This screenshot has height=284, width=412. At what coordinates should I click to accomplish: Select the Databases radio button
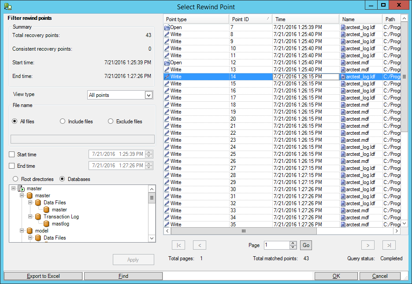click(x=62, y=179)
